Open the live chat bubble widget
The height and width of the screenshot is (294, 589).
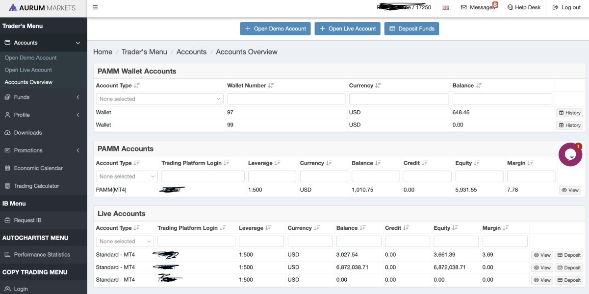[570, 154]
